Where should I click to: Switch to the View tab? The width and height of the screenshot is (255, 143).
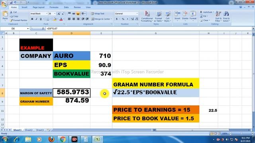coord(88,7)
